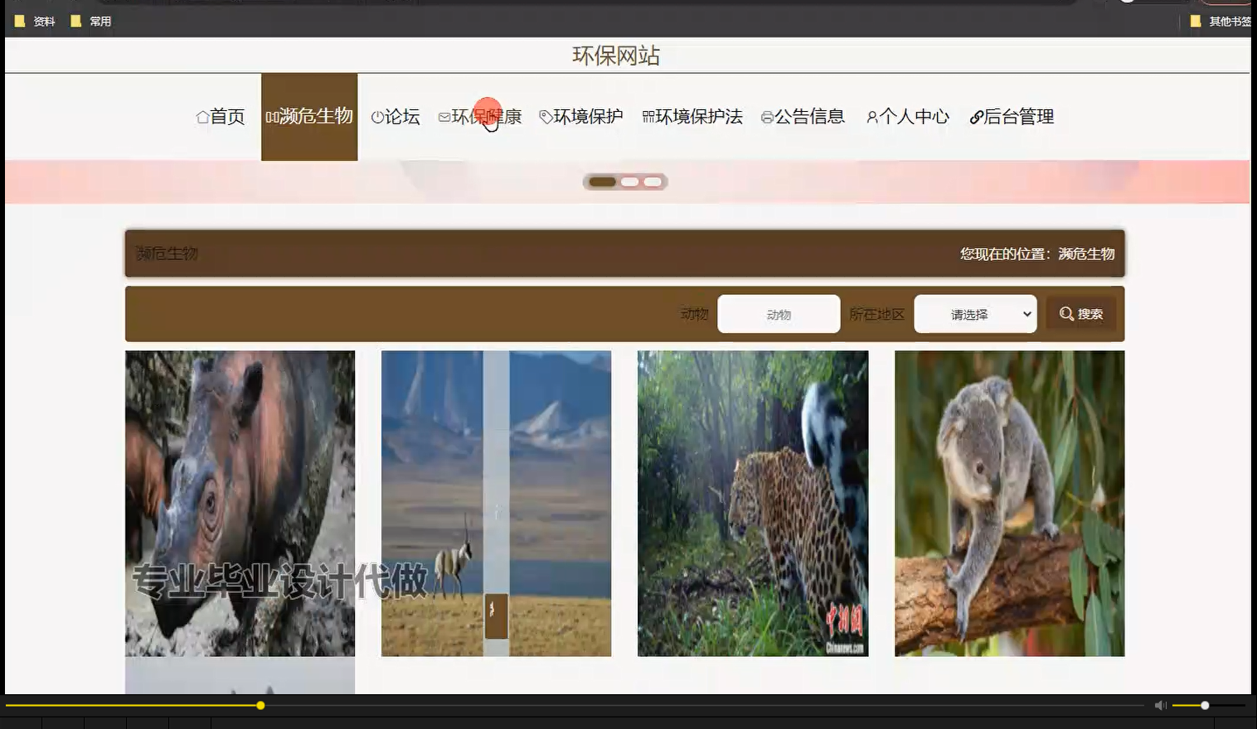Screen dimensions: 1257x729
Task: Open the Tibetan antelope image card
Action: [496, 504]
